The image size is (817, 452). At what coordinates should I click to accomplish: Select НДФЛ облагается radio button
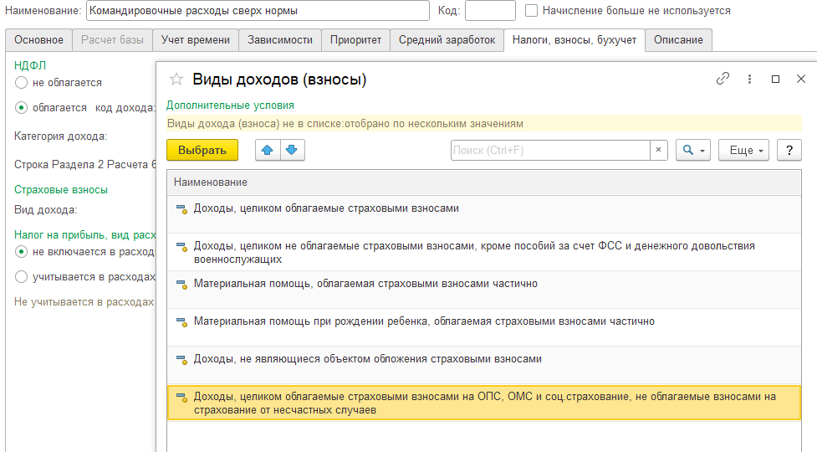click(21, 108)
